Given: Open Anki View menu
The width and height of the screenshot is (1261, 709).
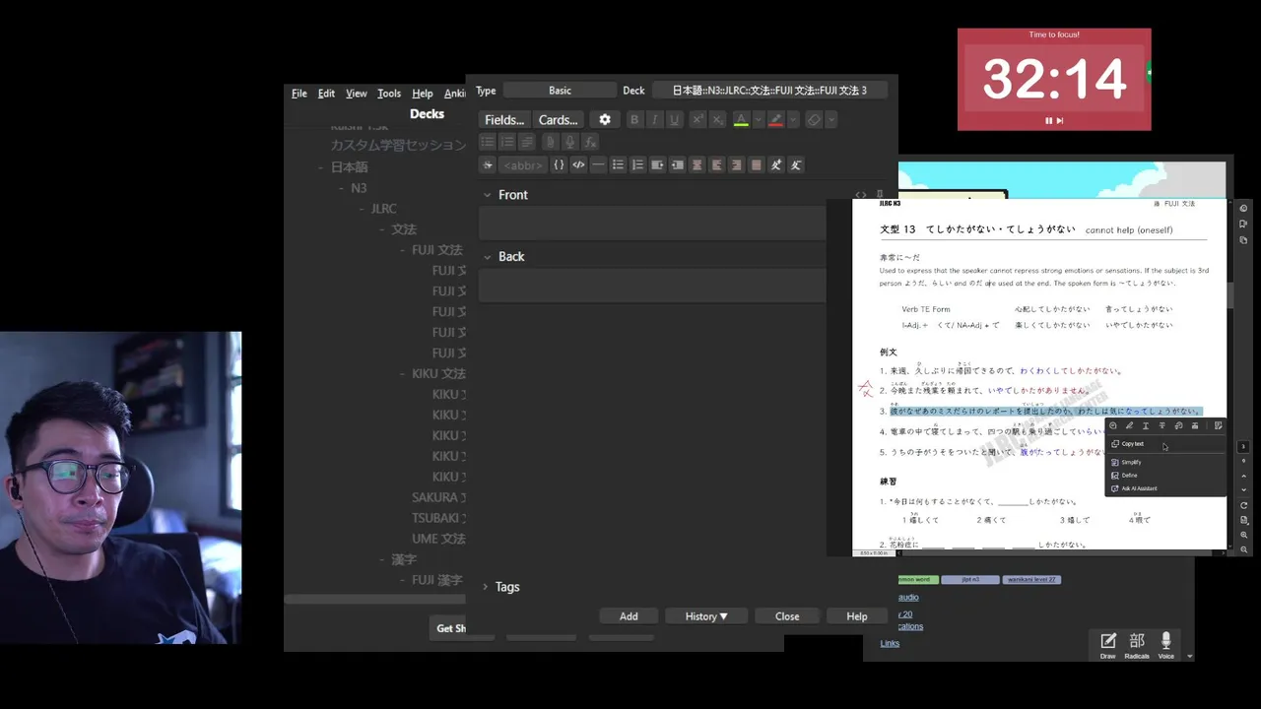Looking at the screenshot, I should (357, 94).
